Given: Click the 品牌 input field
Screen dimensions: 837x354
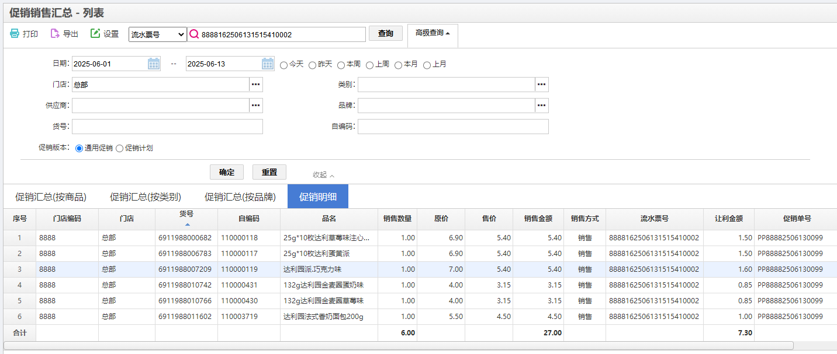Looking at the screenshot, I should (x=447, y=106).
